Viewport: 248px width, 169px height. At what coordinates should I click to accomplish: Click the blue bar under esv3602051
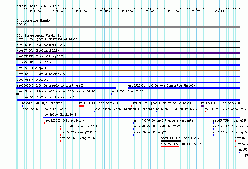click(184, 88)
